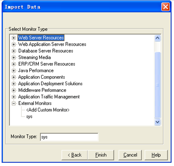Expand the Java Performance node
The image size is (174, 166).
(x=14, y=70)
